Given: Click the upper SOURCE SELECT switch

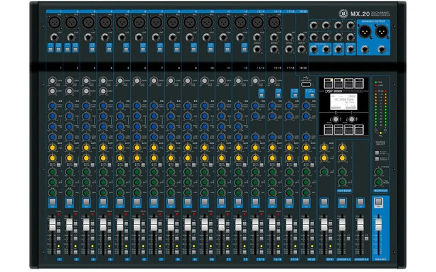Looking at the screenshot, I should (377, 153).
